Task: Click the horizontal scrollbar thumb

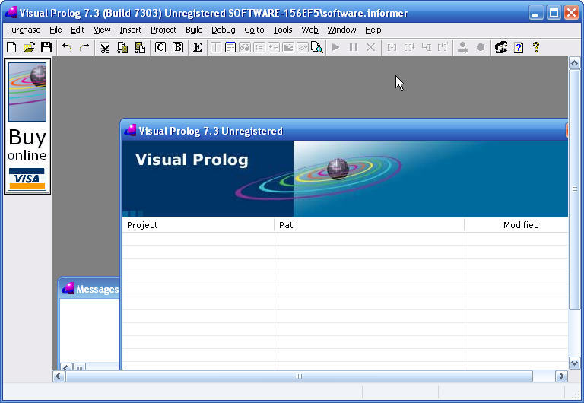Action: pos(299,376)
